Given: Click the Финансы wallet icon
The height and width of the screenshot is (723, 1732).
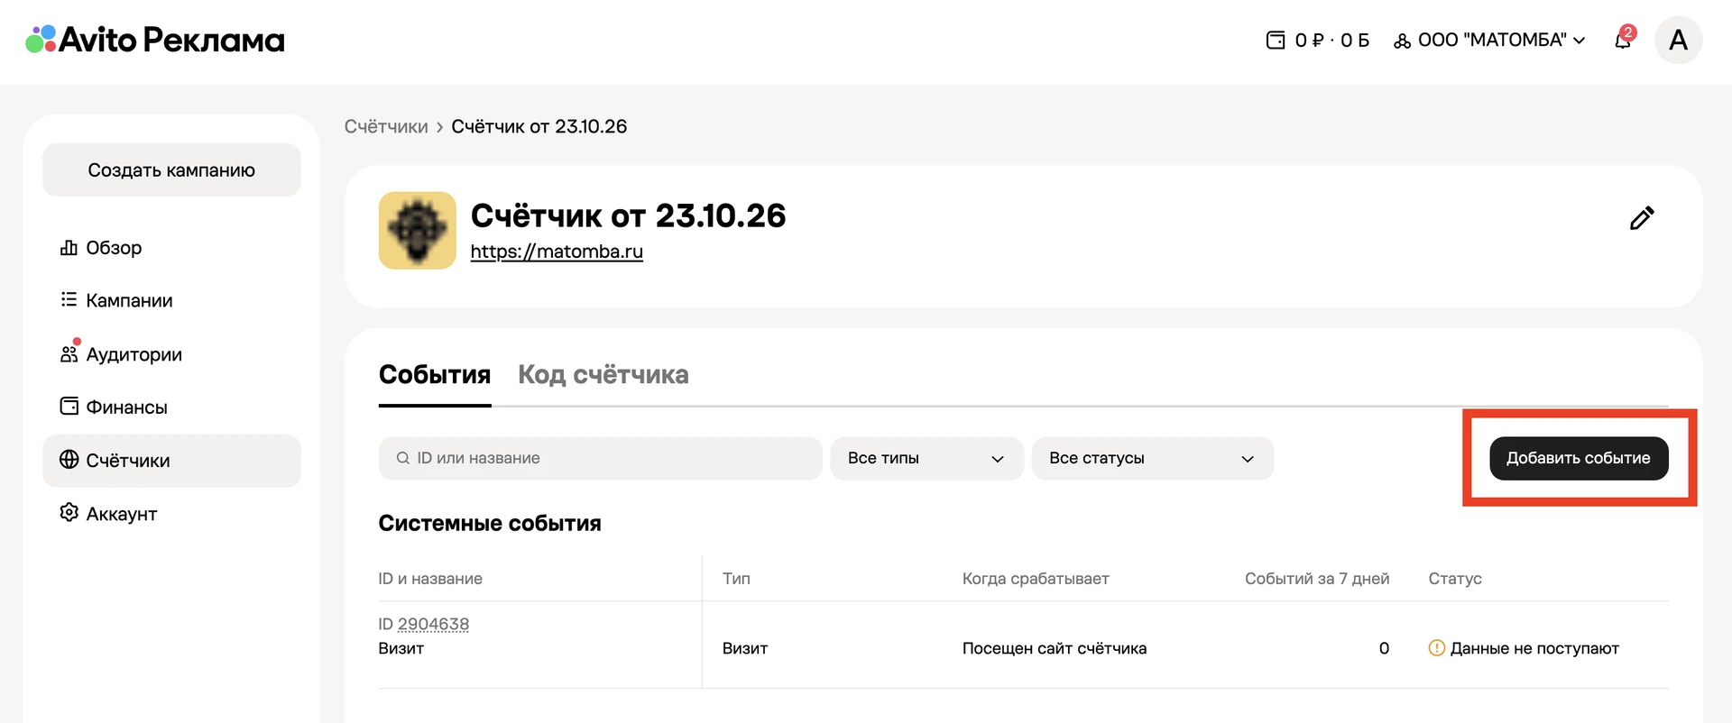Looking at the screenshot, I should pos(69,406).
